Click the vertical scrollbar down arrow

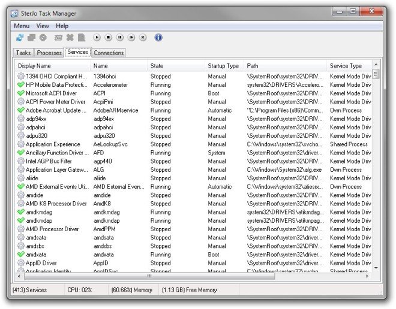376,268
